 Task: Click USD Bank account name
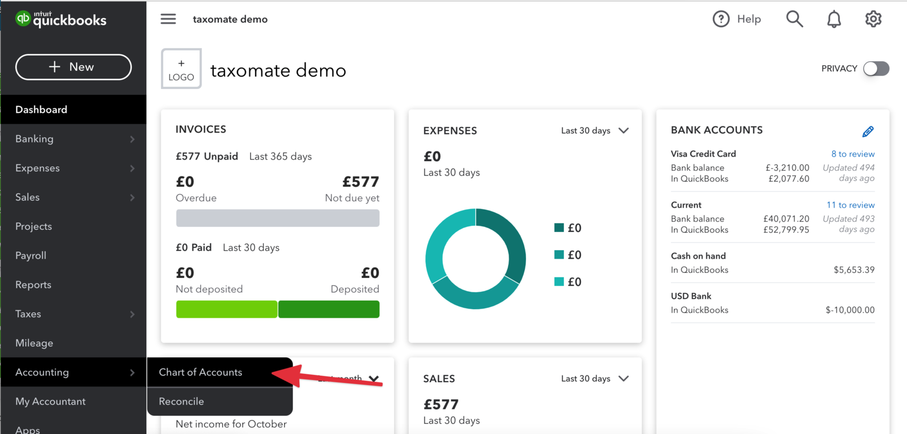[x=691, y=296]
